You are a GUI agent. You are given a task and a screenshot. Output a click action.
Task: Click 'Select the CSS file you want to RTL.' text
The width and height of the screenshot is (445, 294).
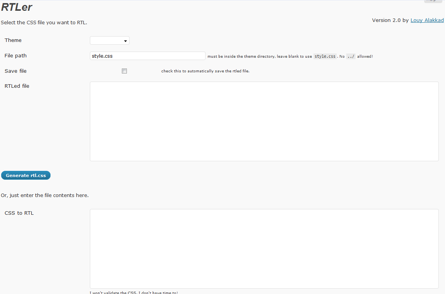pyautogui.click(x=44, y=23)
